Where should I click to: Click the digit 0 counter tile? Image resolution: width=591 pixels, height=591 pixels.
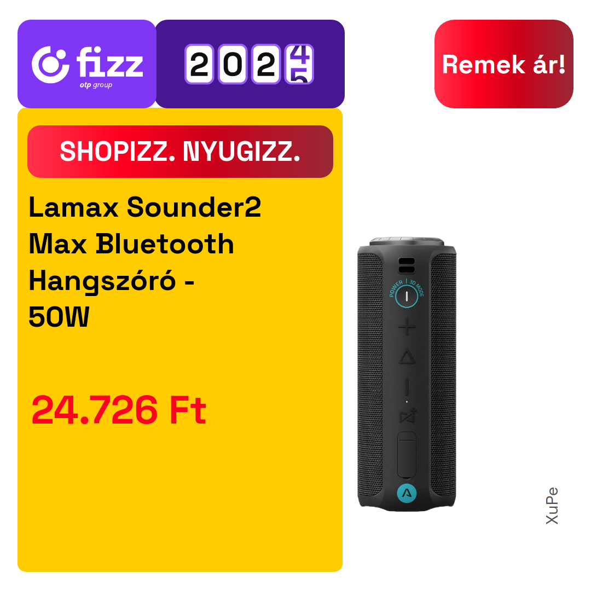pyautogui.click(x=233, y=64)
